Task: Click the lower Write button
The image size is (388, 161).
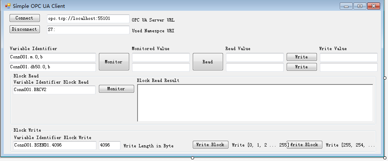Action: [302, 67]
